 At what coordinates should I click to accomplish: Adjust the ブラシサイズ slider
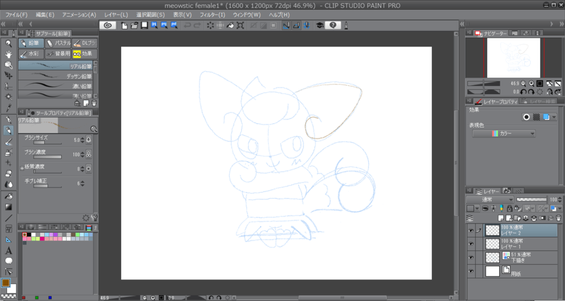48,143
